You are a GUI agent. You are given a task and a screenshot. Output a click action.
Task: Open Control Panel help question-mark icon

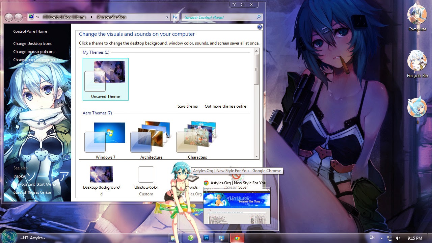pyautogui.click(x=260, y=27)
